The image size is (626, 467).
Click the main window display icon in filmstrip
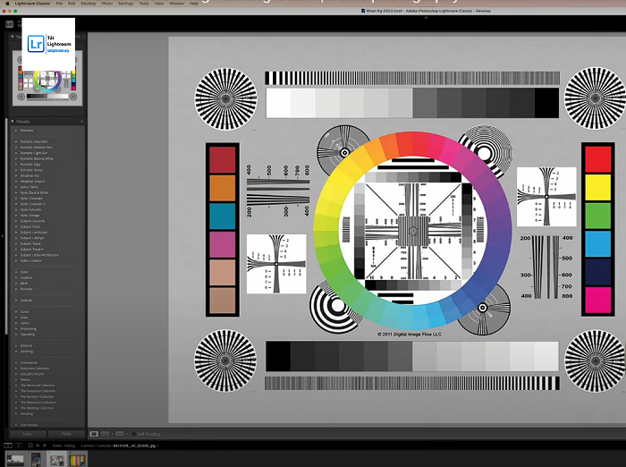[7, 445]
